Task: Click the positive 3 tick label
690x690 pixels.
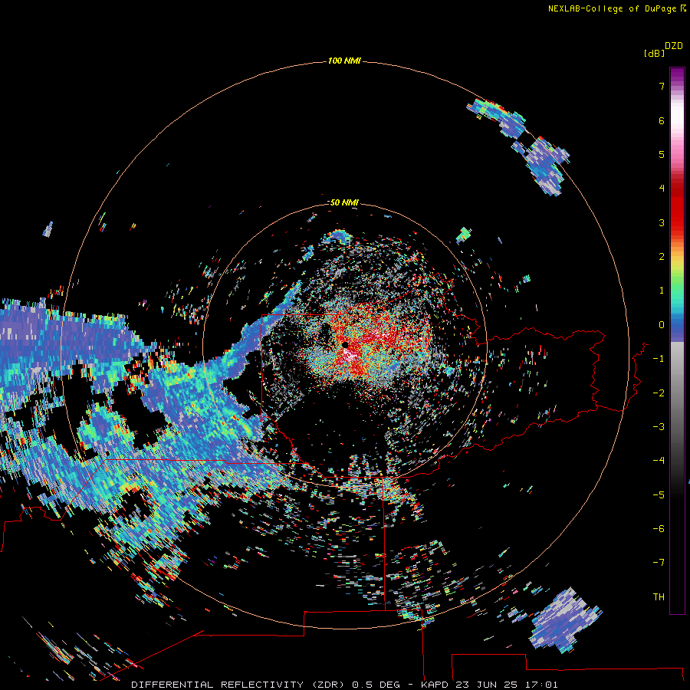Action: tap(662, 222)
